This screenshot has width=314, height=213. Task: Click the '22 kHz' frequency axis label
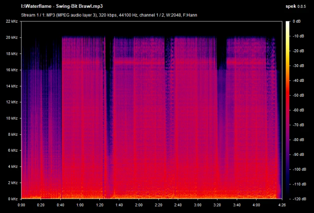[12, 21]
